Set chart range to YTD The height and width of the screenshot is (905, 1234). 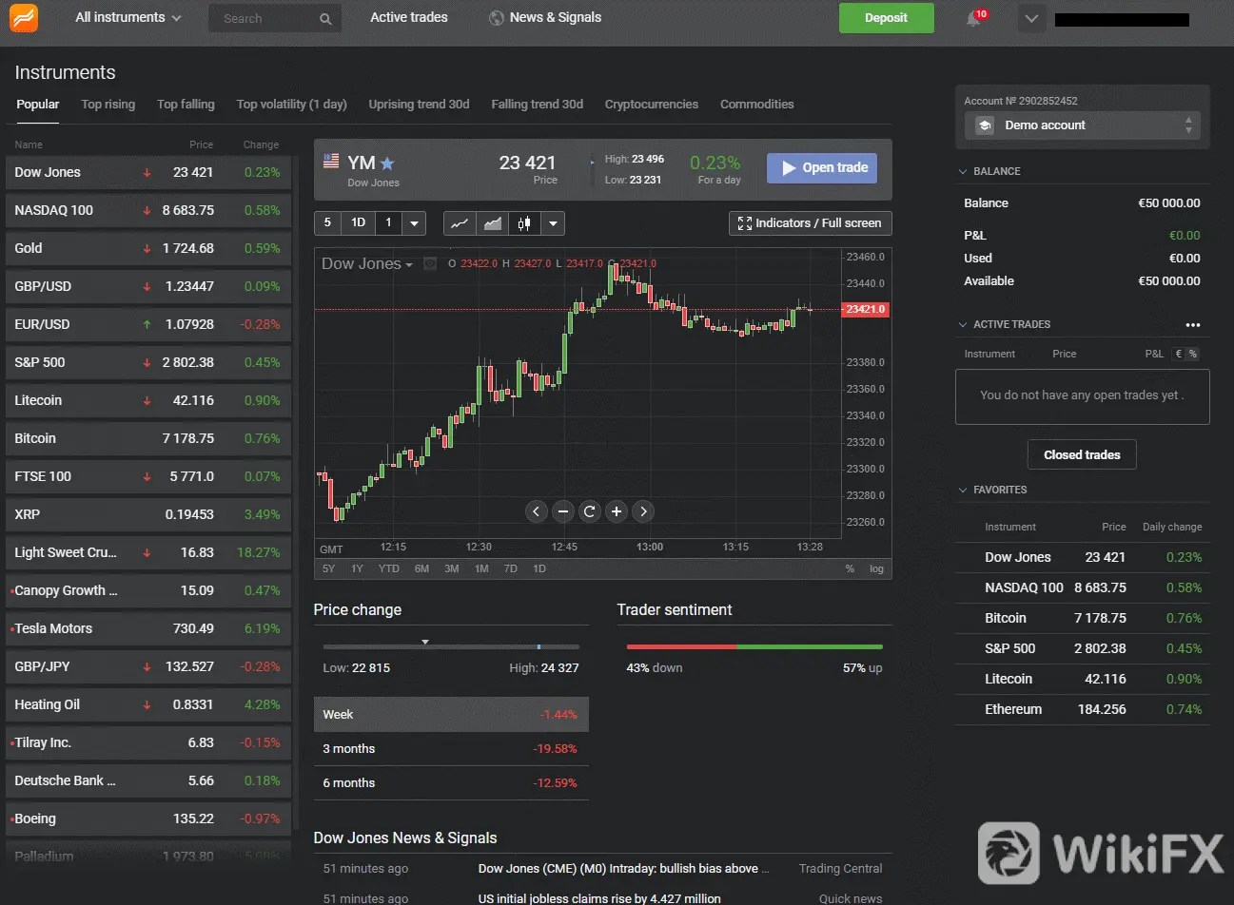(388, 568)
